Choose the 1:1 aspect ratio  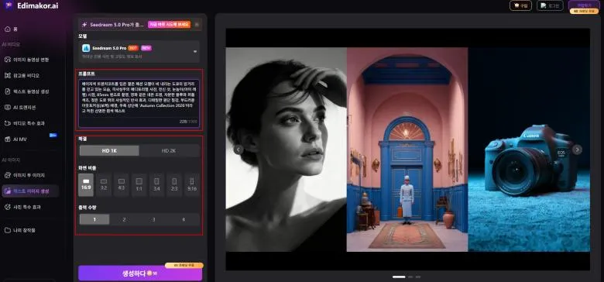point(139,185)
